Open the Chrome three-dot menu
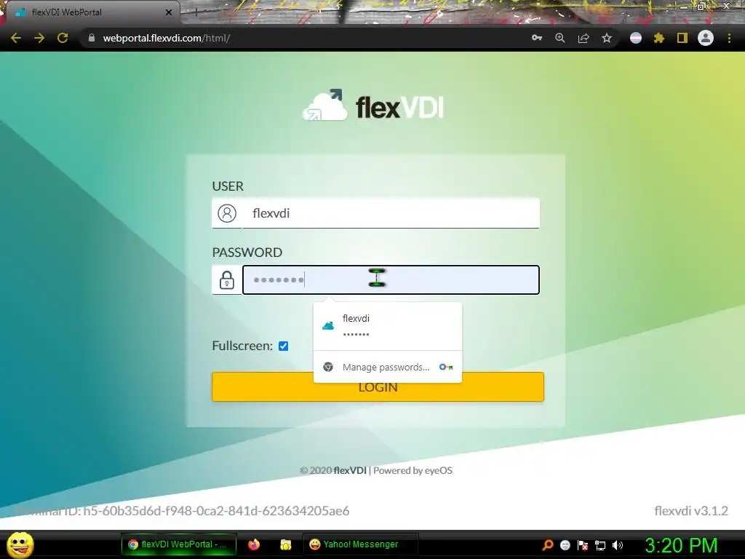Screen dimensions: 745x559 click(729, 38)
